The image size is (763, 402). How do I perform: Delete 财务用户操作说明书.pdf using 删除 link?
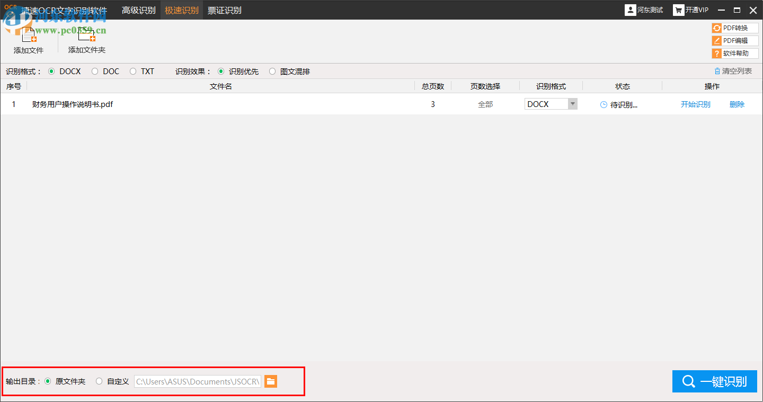tap(737, 104)
